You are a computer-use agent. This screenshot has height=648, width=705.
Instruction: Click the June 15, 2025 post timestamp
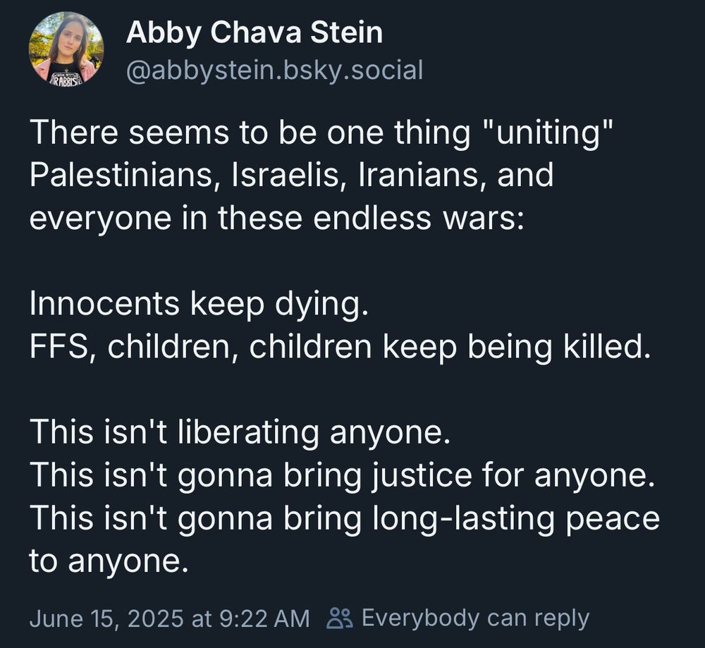pos(169,618)
